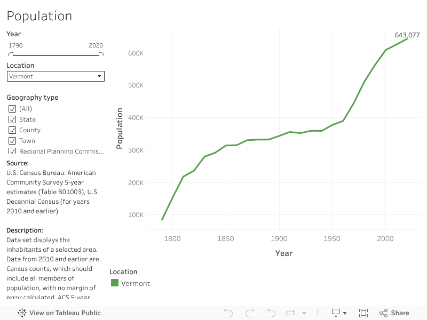Click the Refresh data icon
Screen dimensions: 427x320
coord(291,313)
